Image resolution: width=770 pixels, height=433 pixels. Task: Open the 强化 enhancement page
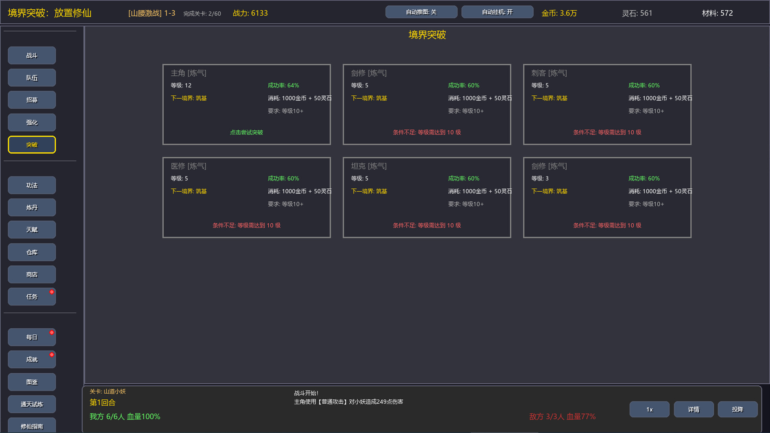pyautogui.click(x=32, y=122)
